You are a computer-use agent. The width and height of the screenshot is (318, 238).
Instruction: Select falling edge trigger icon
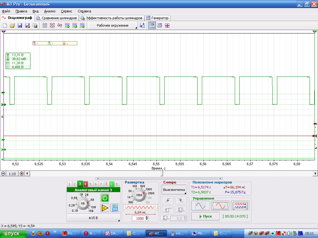(180, 200)
